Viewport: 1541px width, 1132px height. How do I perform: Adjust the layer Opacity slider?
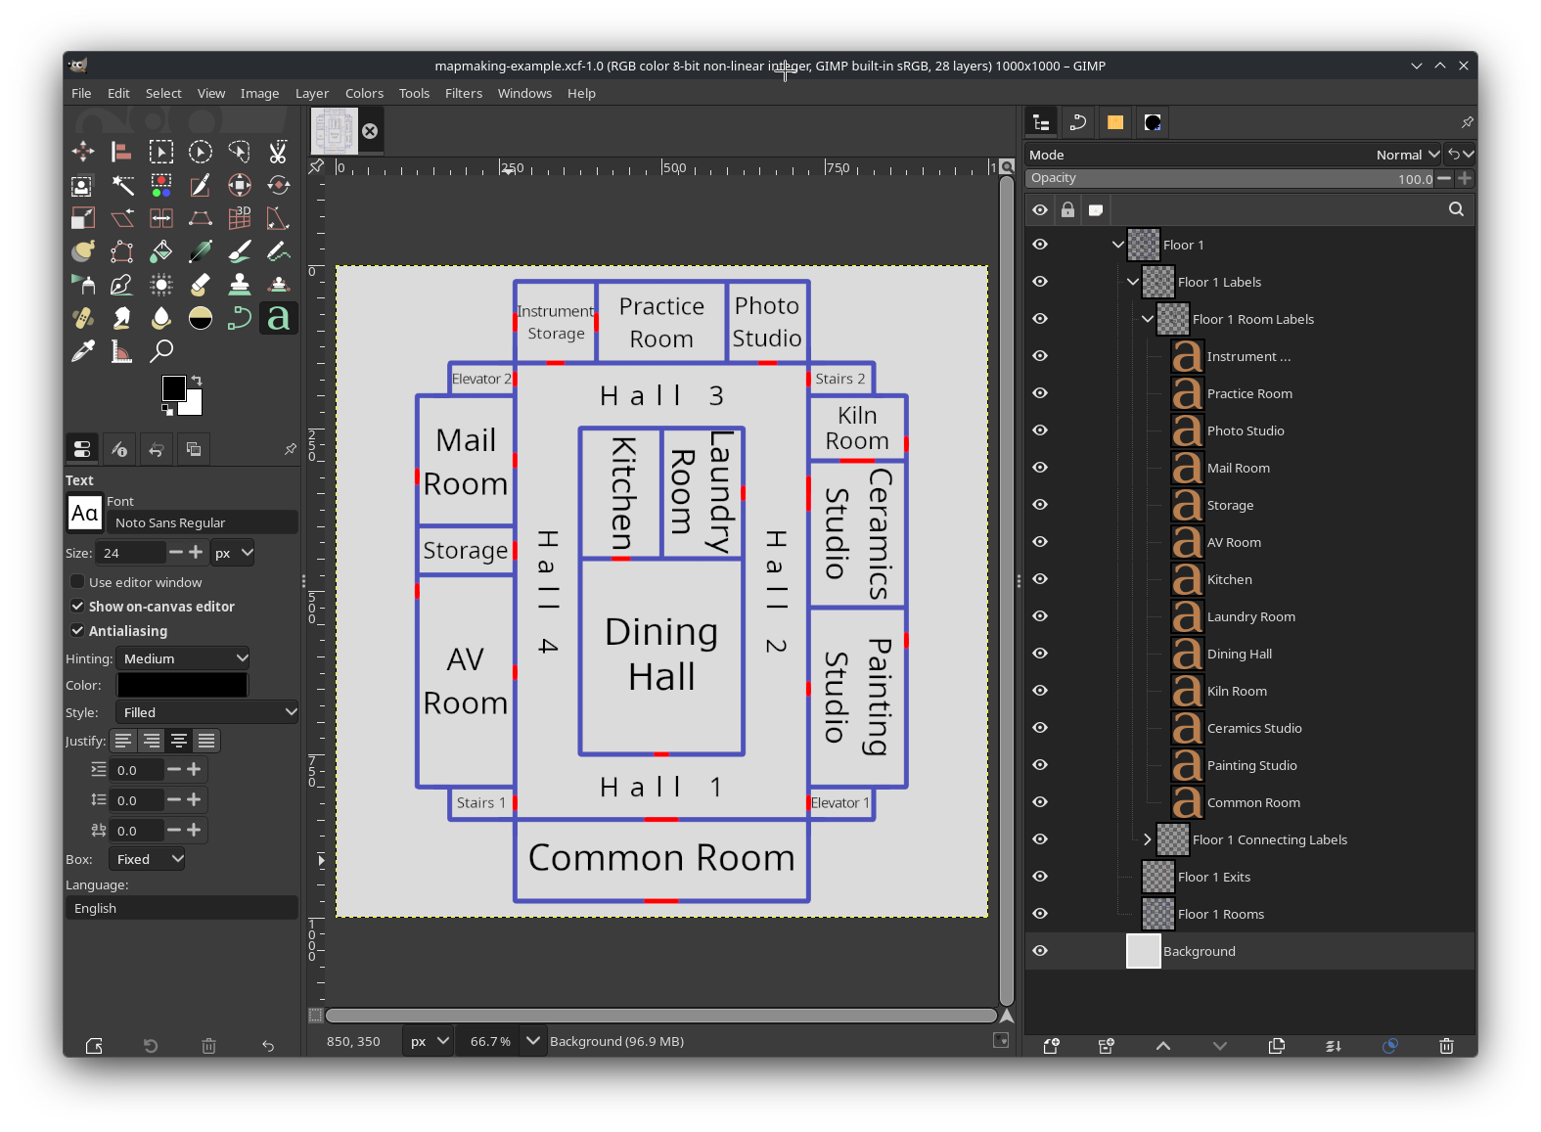pos(1230,178)
